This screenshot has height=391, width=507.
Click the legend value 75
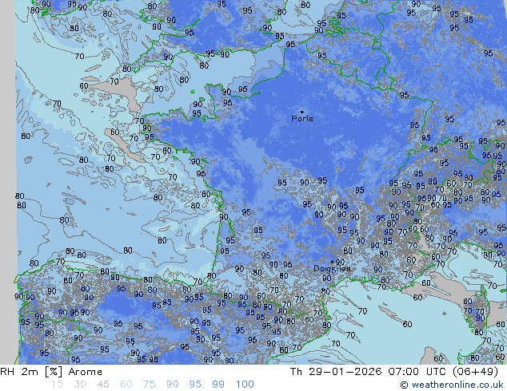click(x=149, y=385)
